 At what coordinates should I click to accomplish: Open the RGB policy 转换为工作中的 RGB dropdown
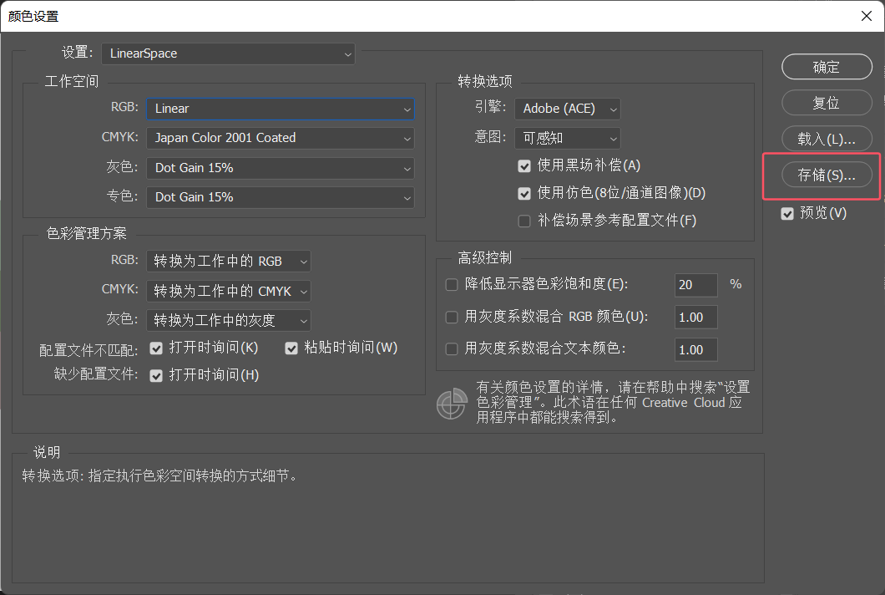[229, 261]
